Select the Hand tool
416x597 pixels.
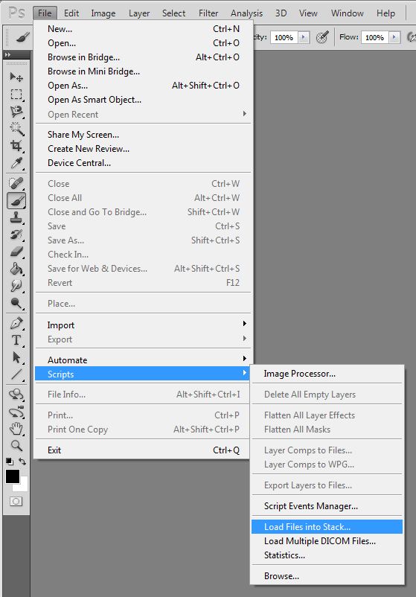(16, 429)
